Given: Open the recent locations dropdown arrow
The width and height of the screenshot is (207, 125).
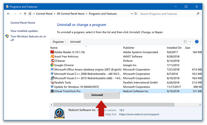Looking at the screenshot, I should pyautogui.click(x=20, y=14).
